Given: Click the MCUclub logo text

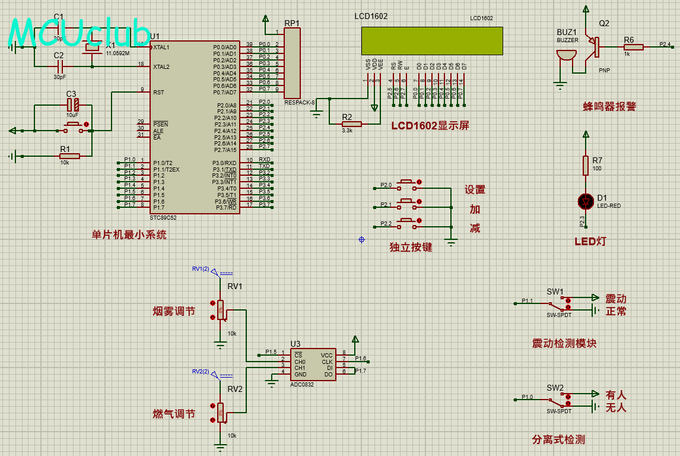Looking at the screenshot, I should point(79,33).
